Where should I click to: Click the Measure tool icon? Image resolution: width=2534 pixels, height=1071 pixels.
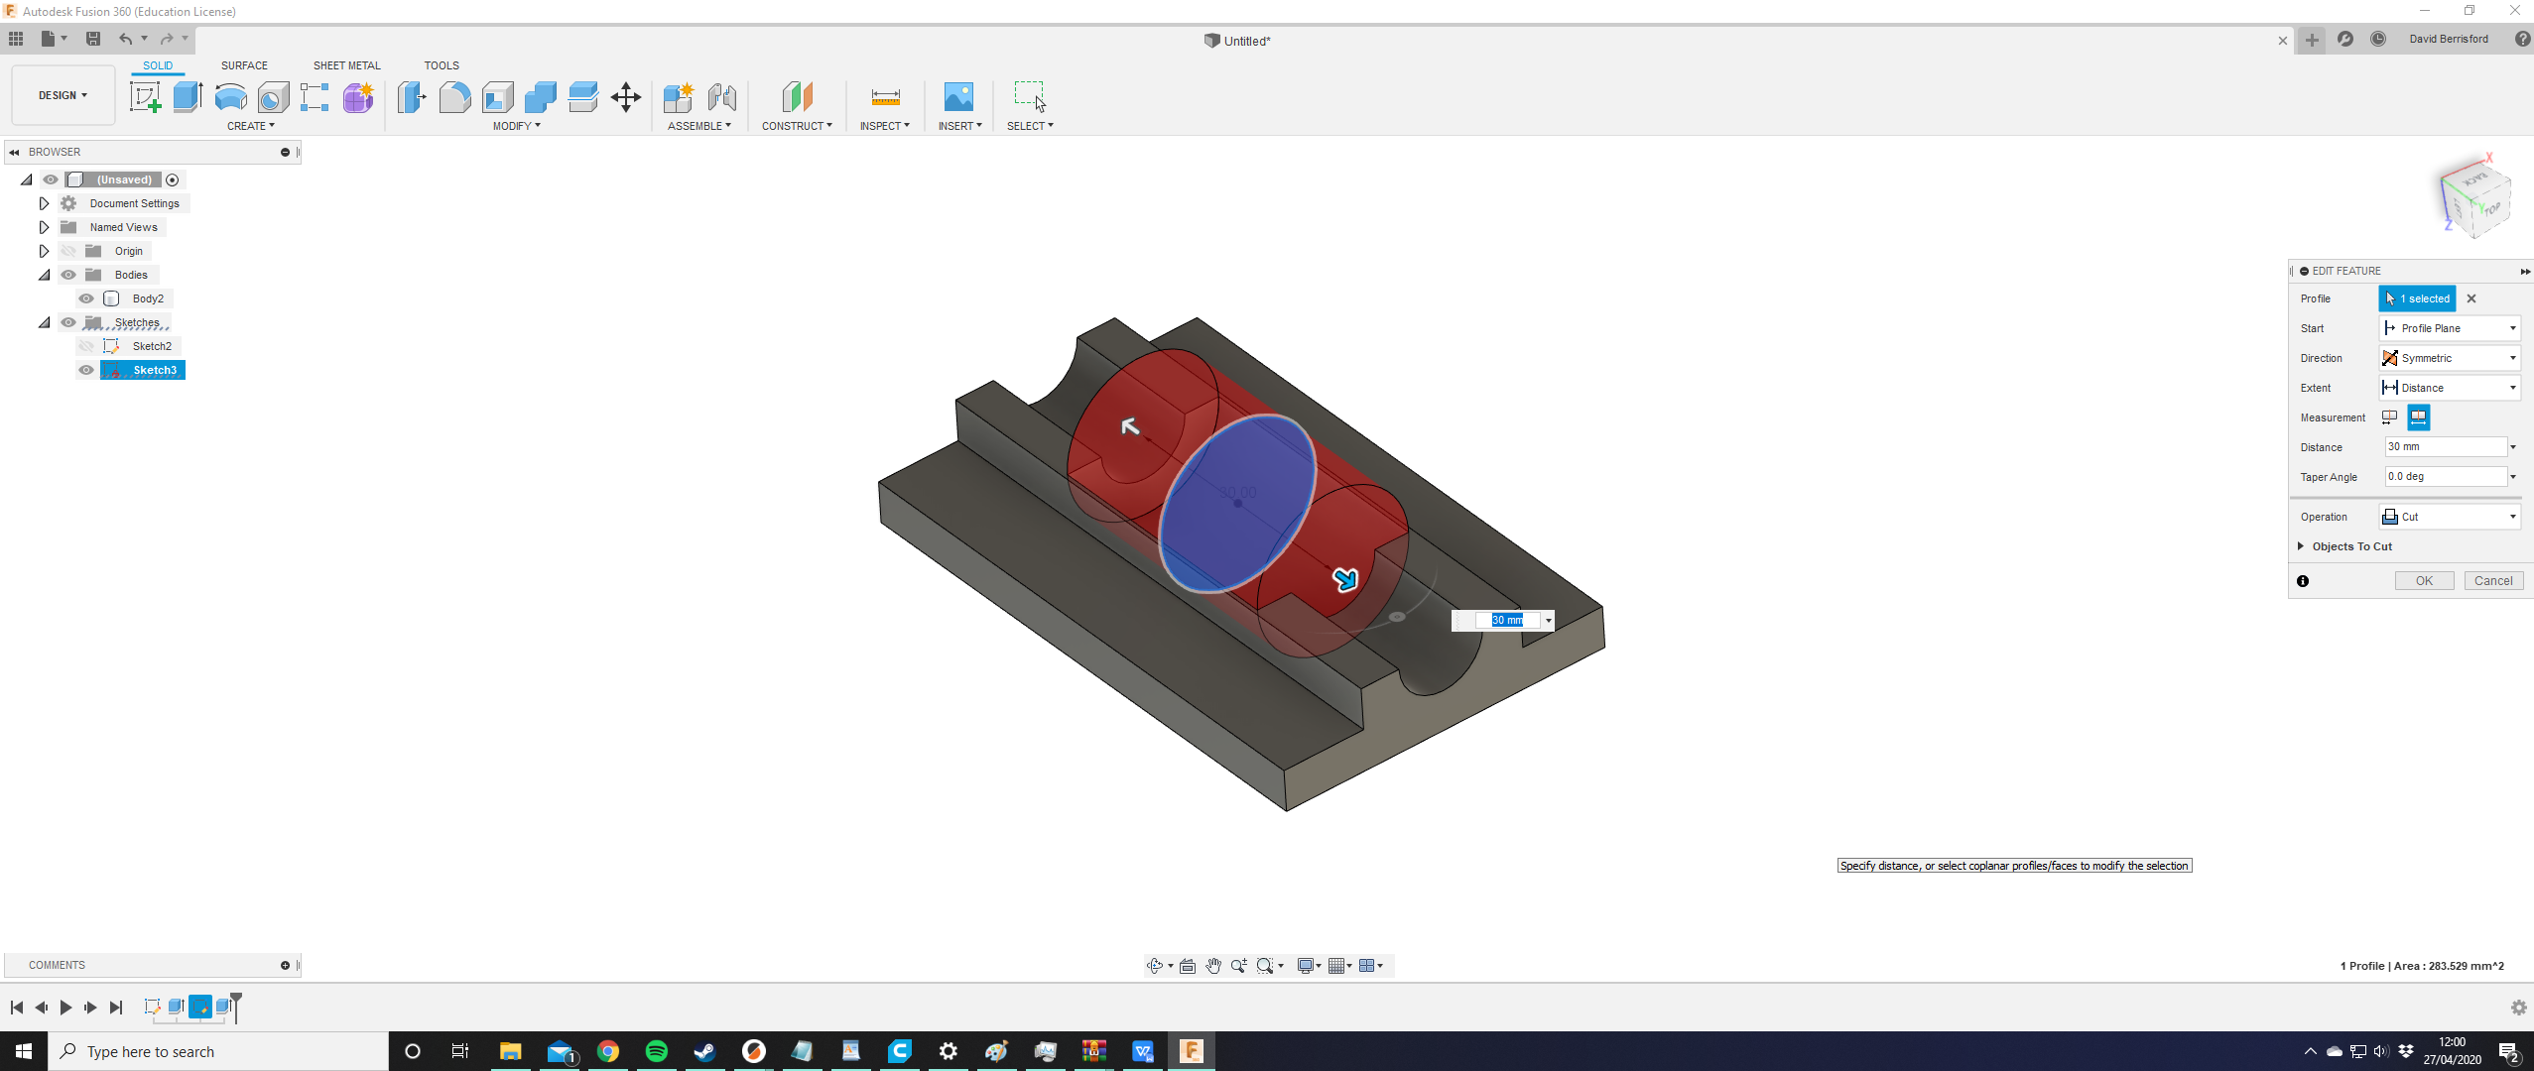[x=885, y=96]
